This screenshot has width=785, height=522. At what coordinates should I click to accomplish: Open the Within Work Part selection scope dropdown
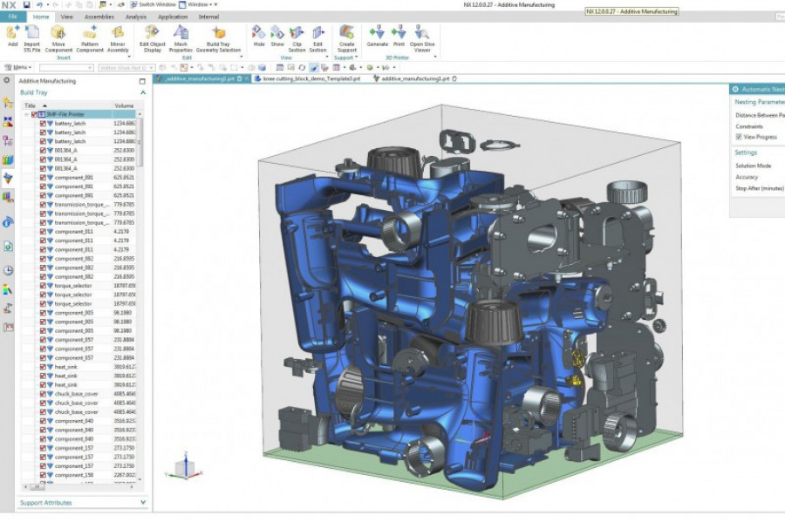click(126, 67)
